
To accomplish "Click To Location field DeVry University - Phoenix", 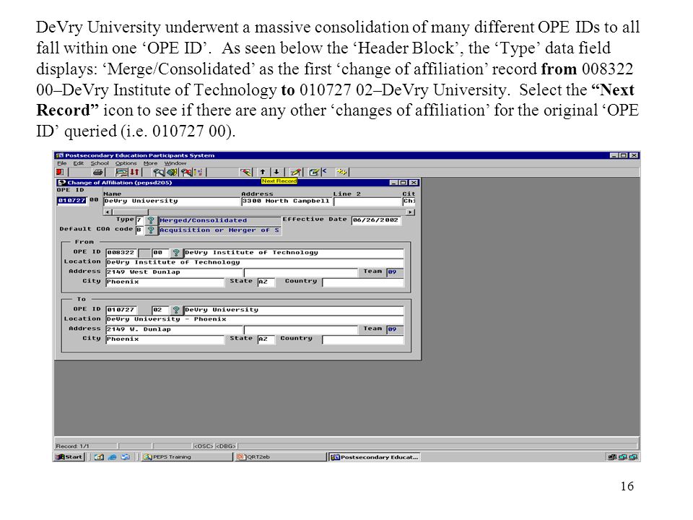I will pos(255,319).
